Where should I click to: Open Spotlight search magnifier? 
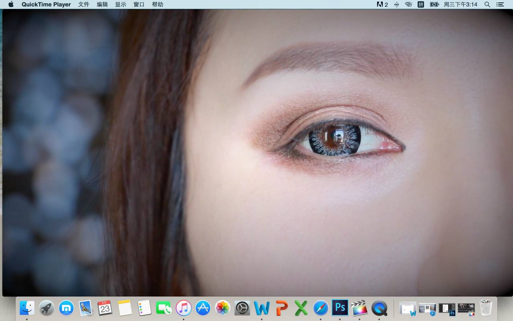[487, 4]
